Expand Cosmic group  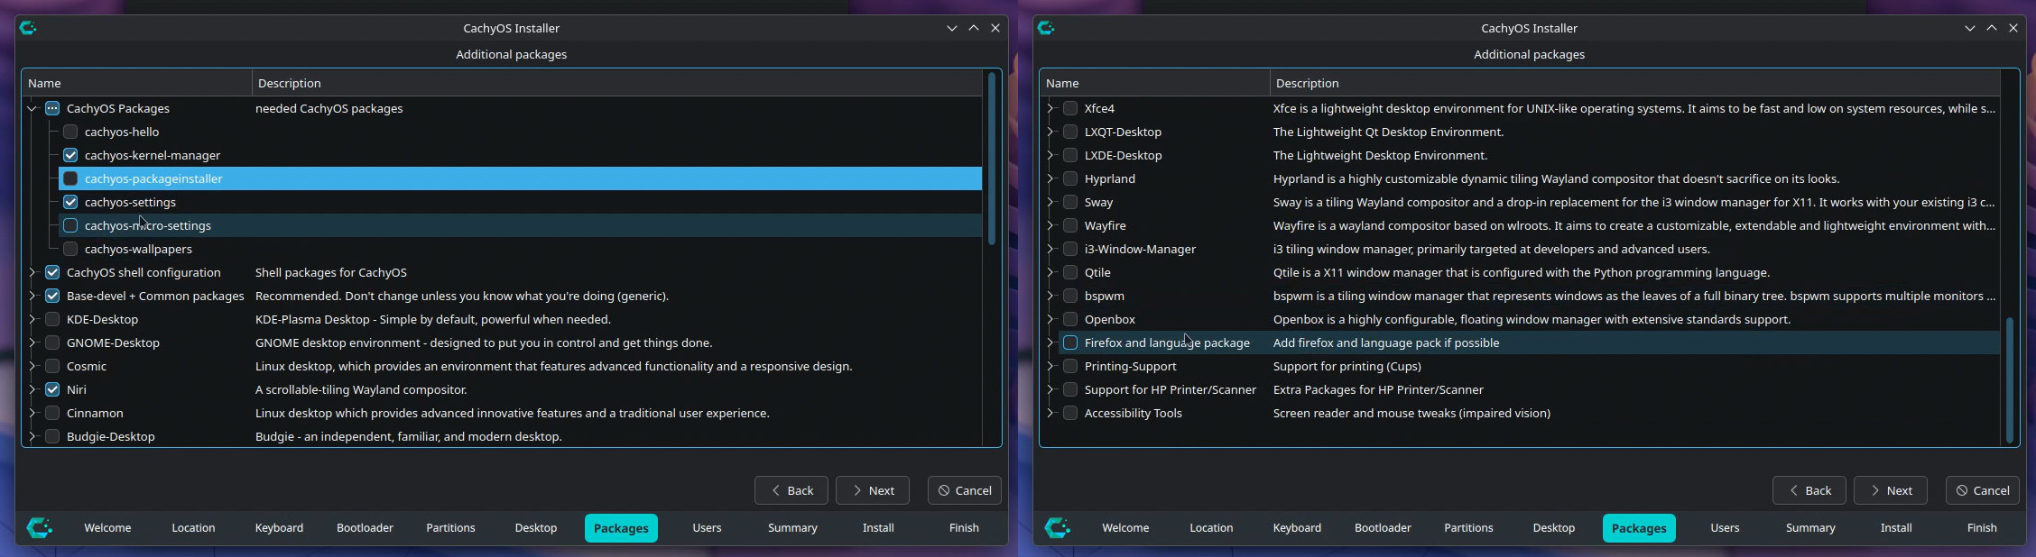pos(32,366)
